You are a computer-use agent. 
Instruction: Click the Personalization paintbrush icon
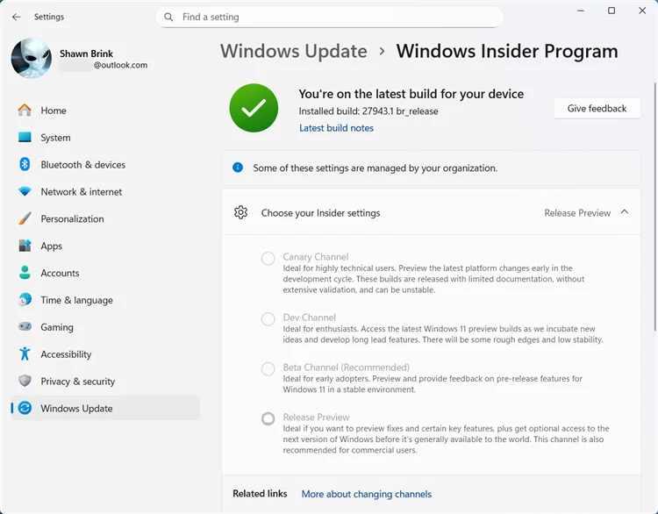tap(25, 218)
